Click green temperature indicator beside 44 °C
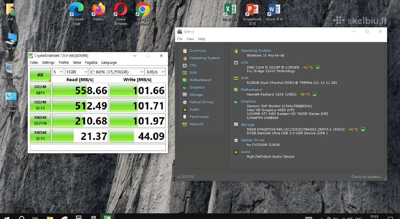The height and width of the screenshot is (219, 400). tap(363, 129)
